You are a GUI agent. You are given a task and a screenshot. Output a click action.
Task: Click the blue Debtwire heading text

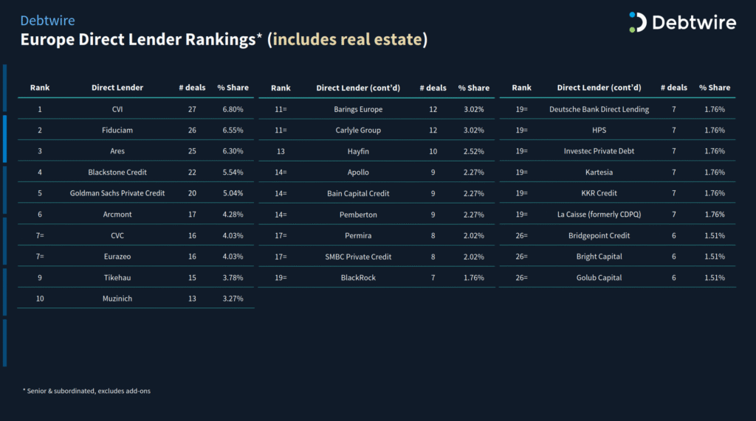coord(48,21)
